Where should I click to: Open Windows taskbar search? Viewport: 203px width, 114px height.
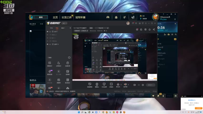click(82, 112)
